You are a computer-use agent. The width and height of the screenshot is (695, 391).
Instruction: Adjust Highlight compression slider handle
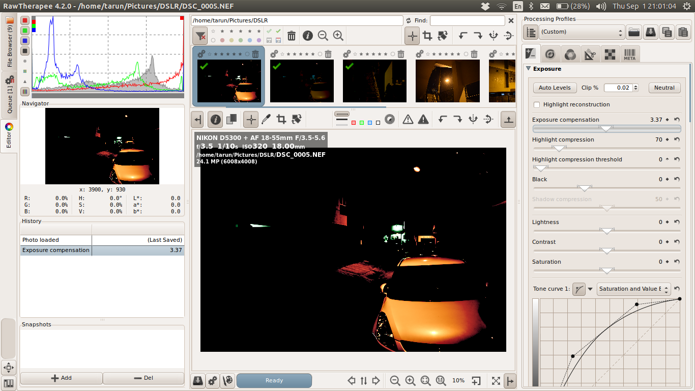coord(559,149)
